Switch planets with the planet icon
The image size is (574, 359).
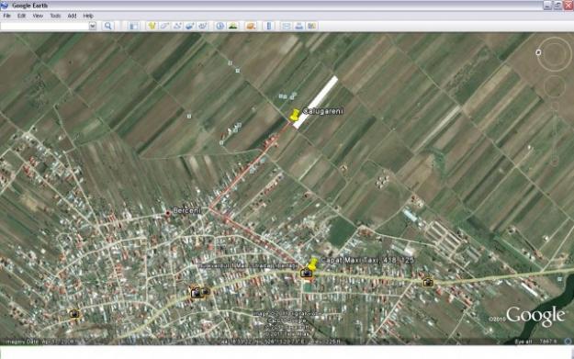[x=251, y=26]
